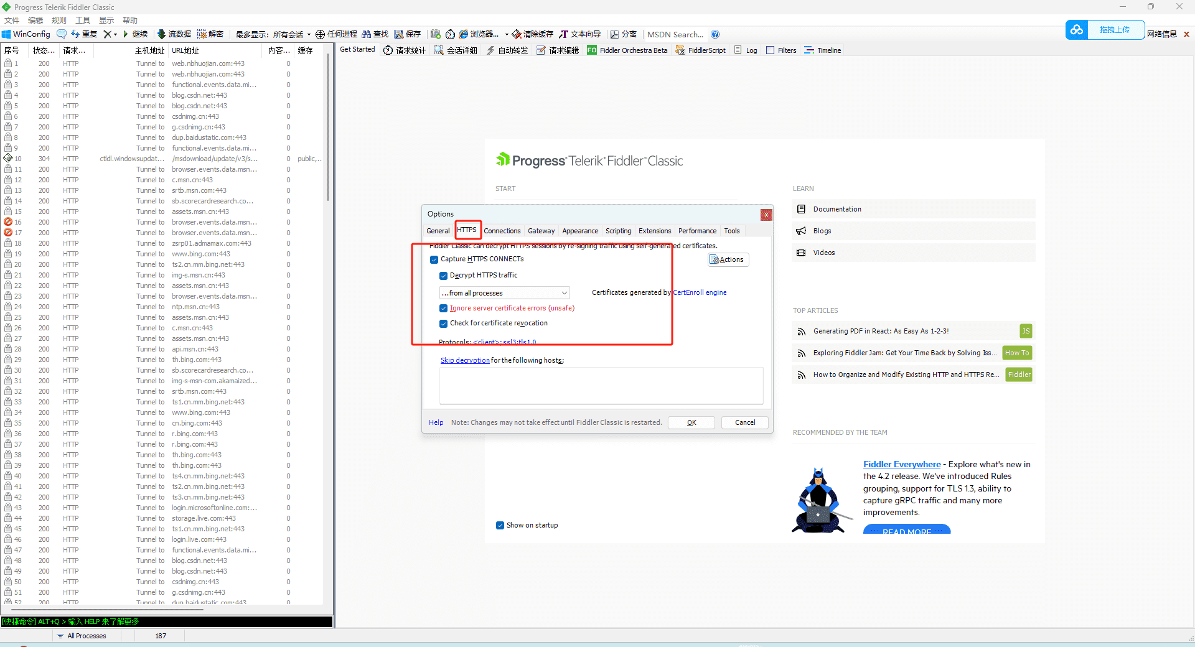Toggle Capture HTTPS CONNECTs checkbox
The height and width of the screenshot is (647, 1195).
point(434,259)
